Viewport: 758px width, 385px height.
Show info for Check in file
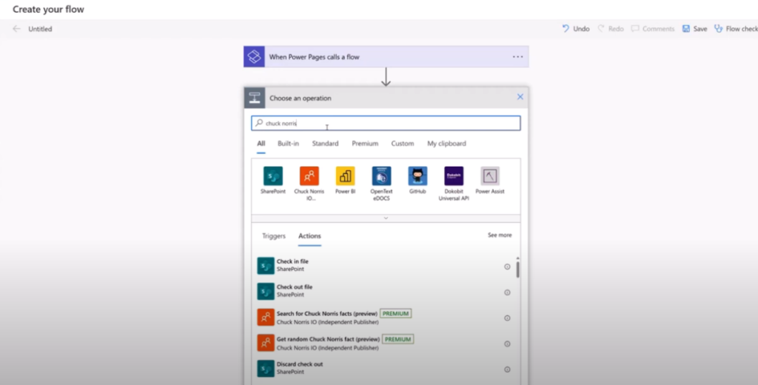[x=507, y=267]
